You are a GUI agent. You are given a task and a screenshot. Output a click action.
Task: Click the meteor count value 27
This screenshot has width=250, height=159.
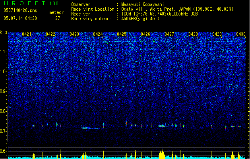[x=58, y=18]
